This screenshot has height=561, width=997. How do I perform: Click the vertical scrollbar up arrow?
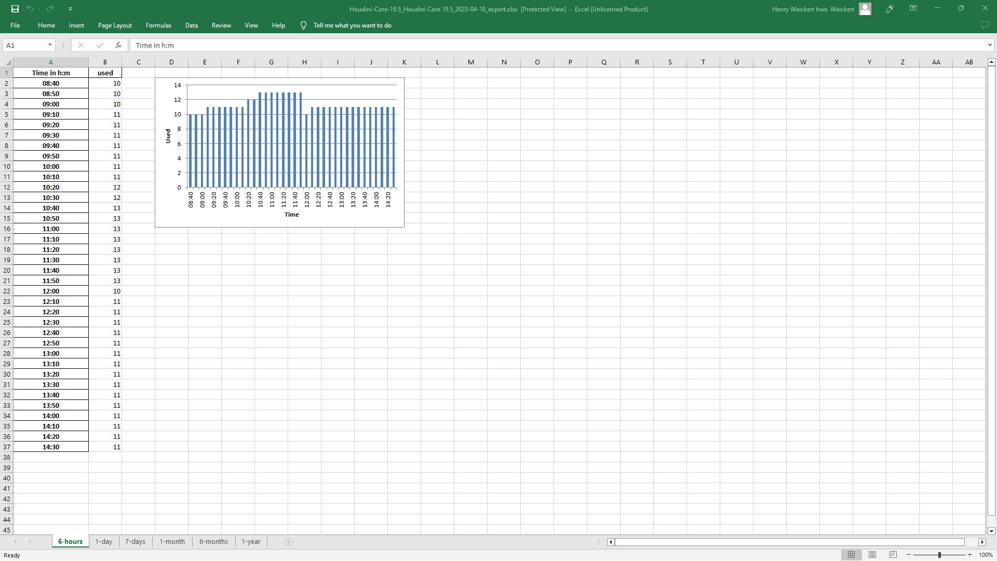[x=991, y=62]
